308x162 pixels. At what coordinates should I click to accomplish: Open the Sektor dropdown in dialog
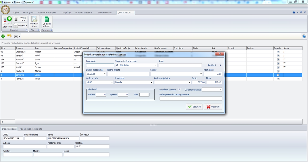pos(201,74)
